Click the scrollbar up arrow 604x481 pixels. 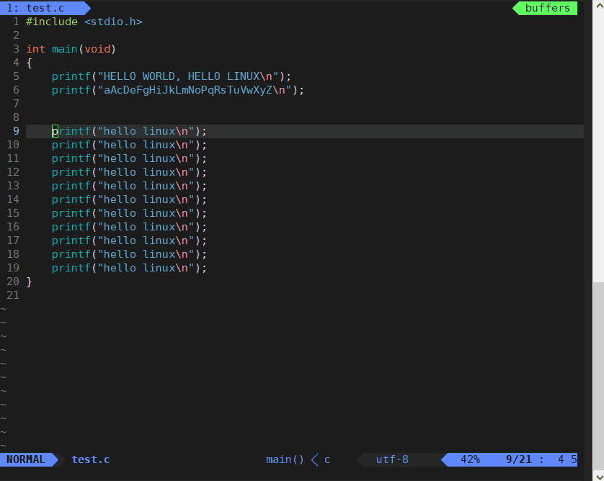click(599, 6)
